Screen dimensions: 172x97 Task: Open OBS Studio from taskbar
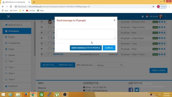[x=65, y=95]
